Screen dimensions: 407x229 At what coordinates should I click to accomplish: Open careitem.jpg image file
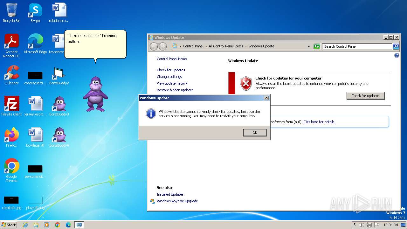11,203
